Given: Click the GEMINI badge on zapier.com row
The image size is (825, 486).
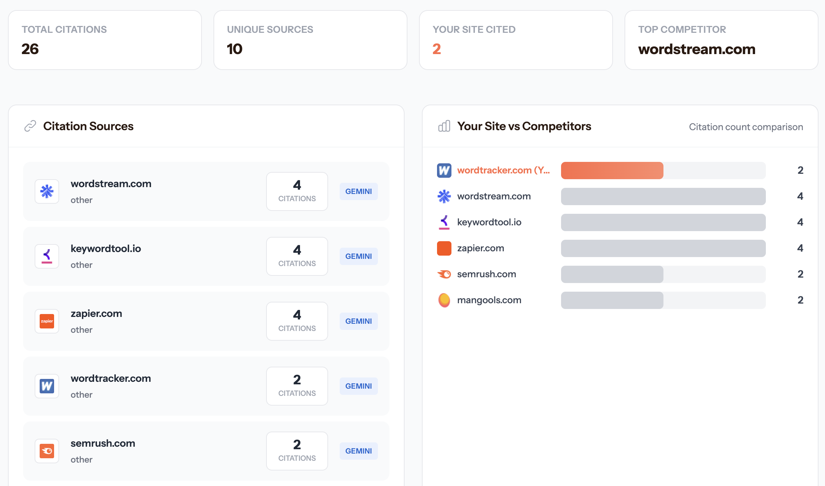Looking at the screenshot, I should [358, 321].
